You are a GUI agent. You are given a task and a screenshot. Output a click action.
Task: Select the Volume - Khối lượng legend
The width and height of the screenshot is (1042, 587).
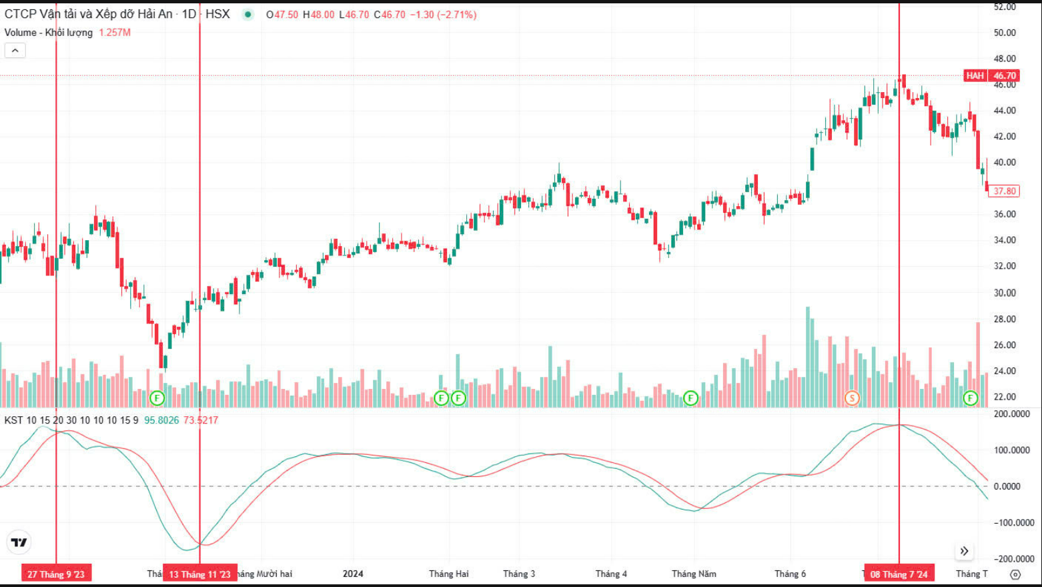(x=49, y=33)
